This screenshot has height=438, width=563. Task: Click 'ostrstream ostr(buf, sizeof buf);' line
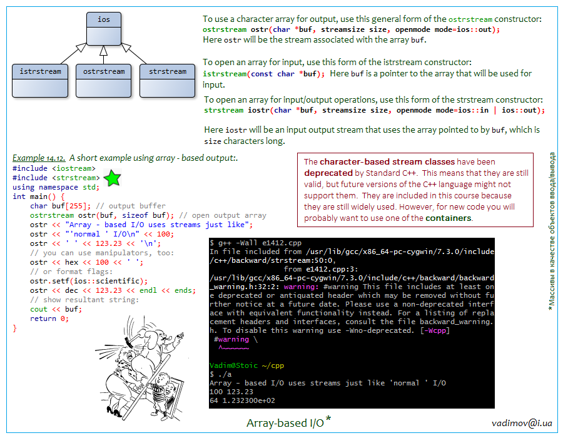coord(102,215)
